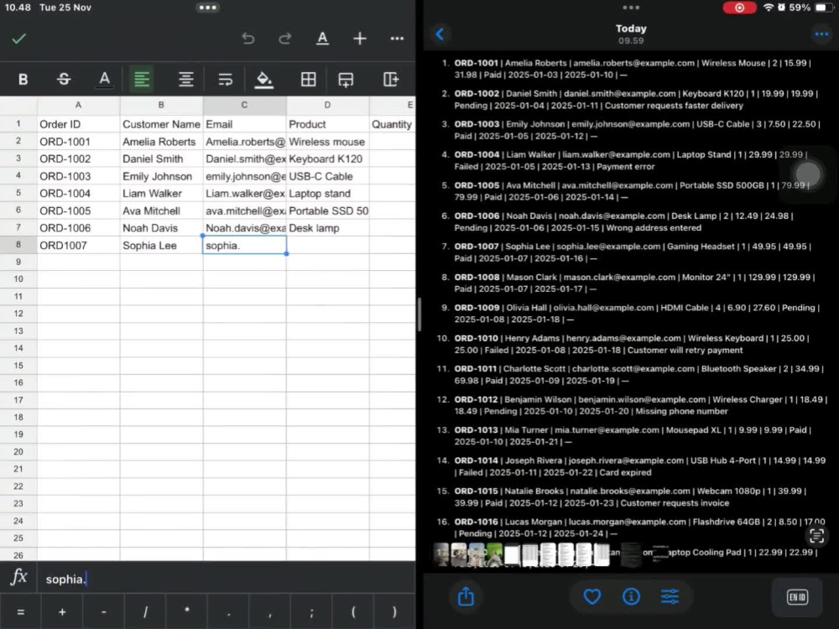Insert column using toolbar icon

[391, 80]
